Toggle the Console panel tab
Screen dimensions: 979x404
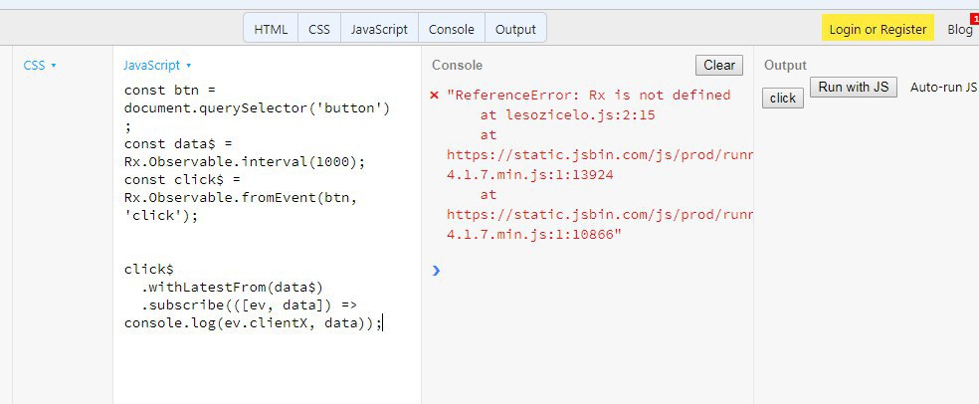(451, 29)
